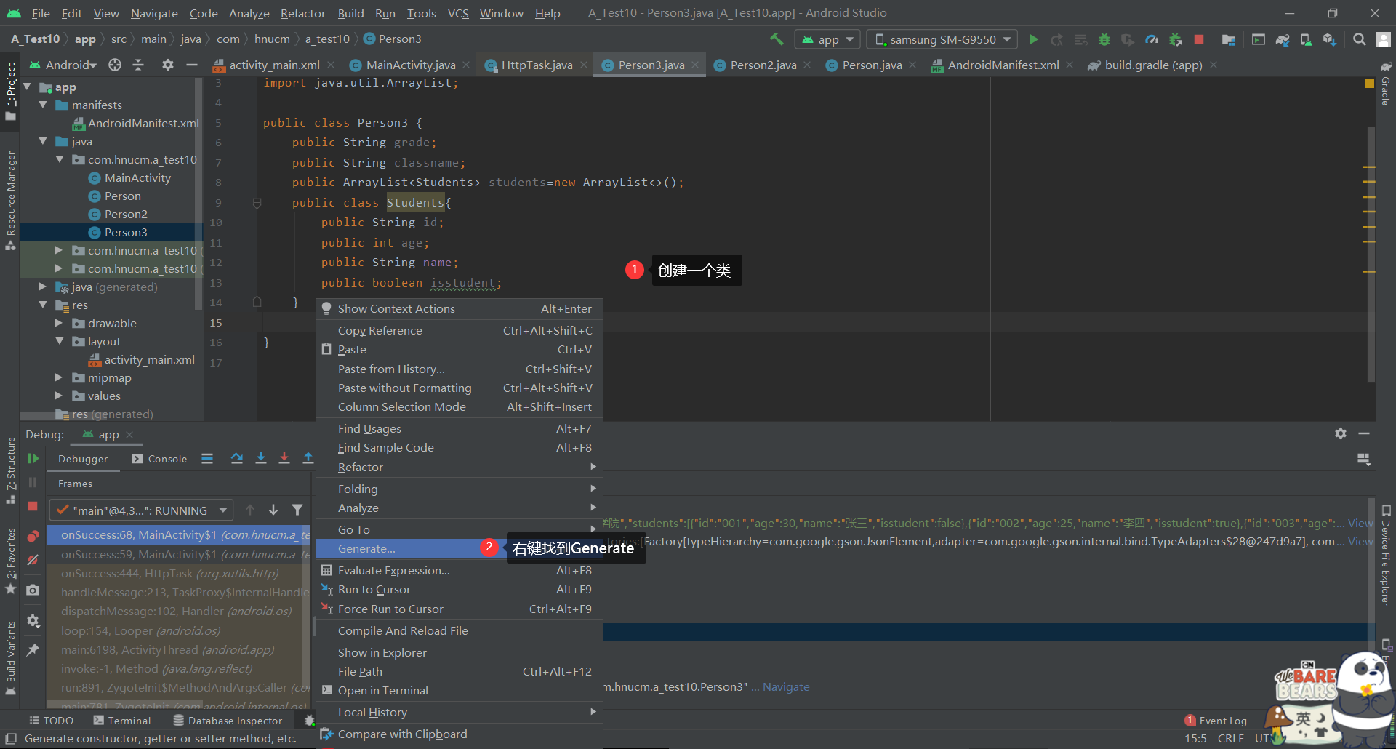Viewport: 1396px width, 749px height.
Task: Open the Project Structure folder icon
Action: coord(1229,39)
